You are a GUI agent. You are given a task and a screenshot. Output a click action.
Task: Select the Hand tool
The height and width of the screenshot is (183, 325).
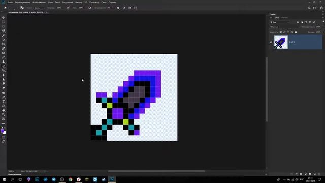click(4, 110)
